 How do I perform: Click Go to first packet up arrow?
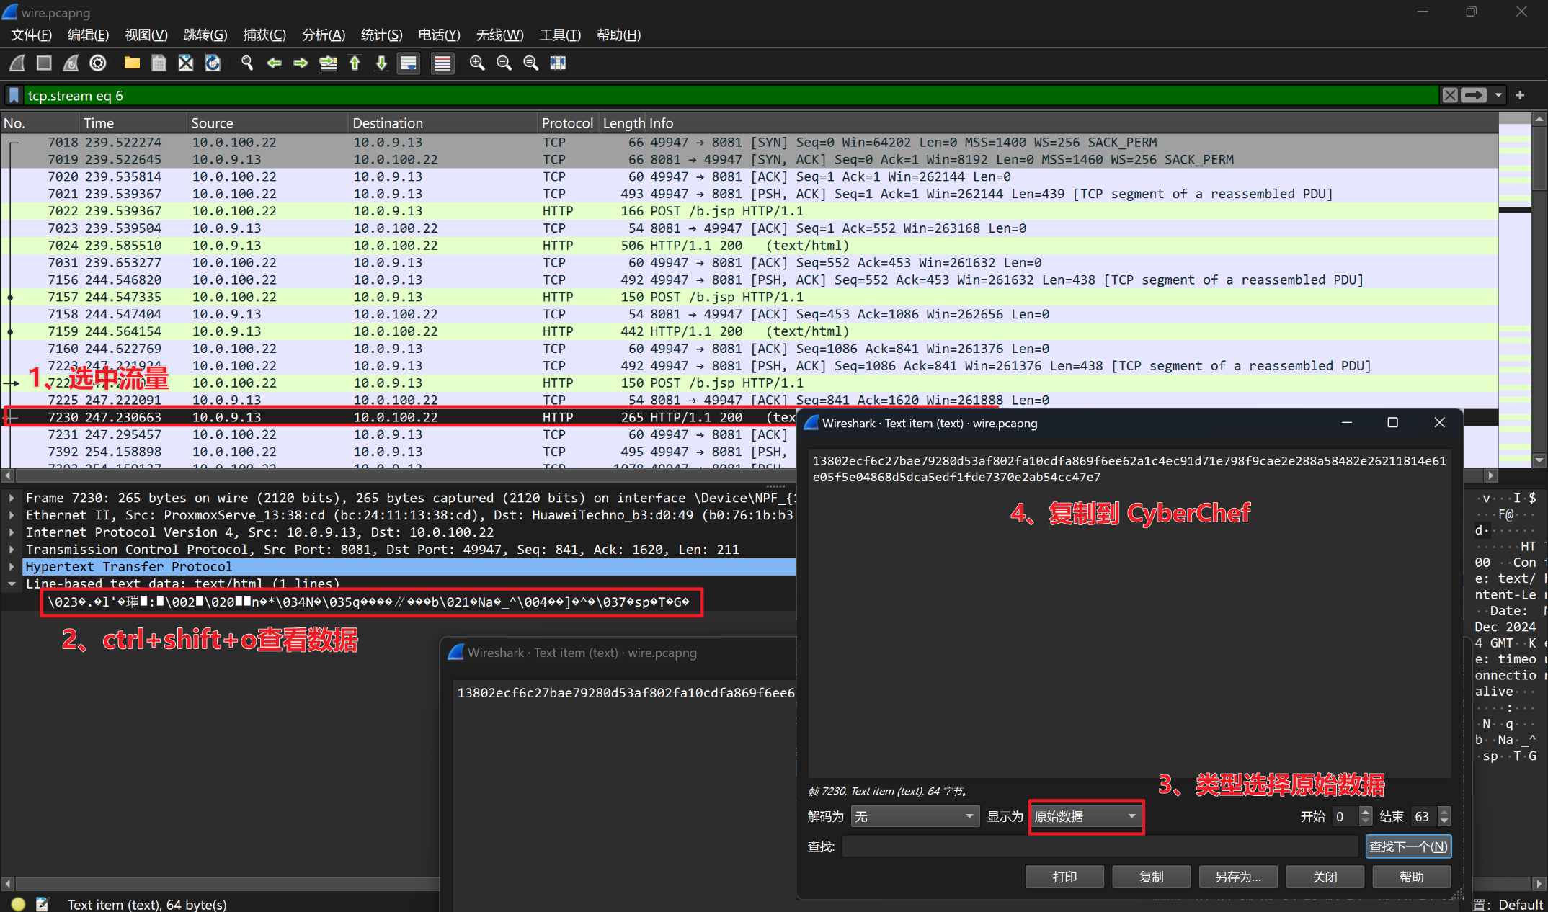355,63
